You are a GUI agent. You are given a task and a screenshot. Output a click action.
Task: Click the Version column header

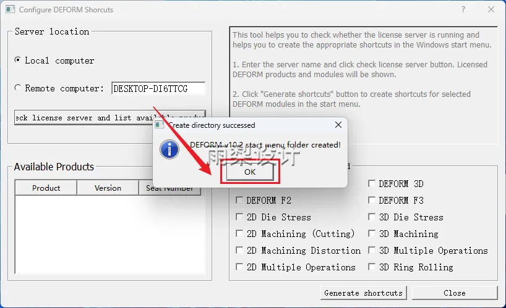pos(108,188)
